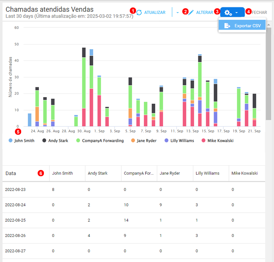Select the 2022-08-24 table row
274x262 pixels.
[x=133, y=204]
